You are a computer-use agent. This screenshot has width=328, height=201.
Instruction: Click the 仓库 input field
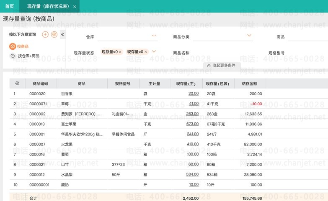(128, 37)
